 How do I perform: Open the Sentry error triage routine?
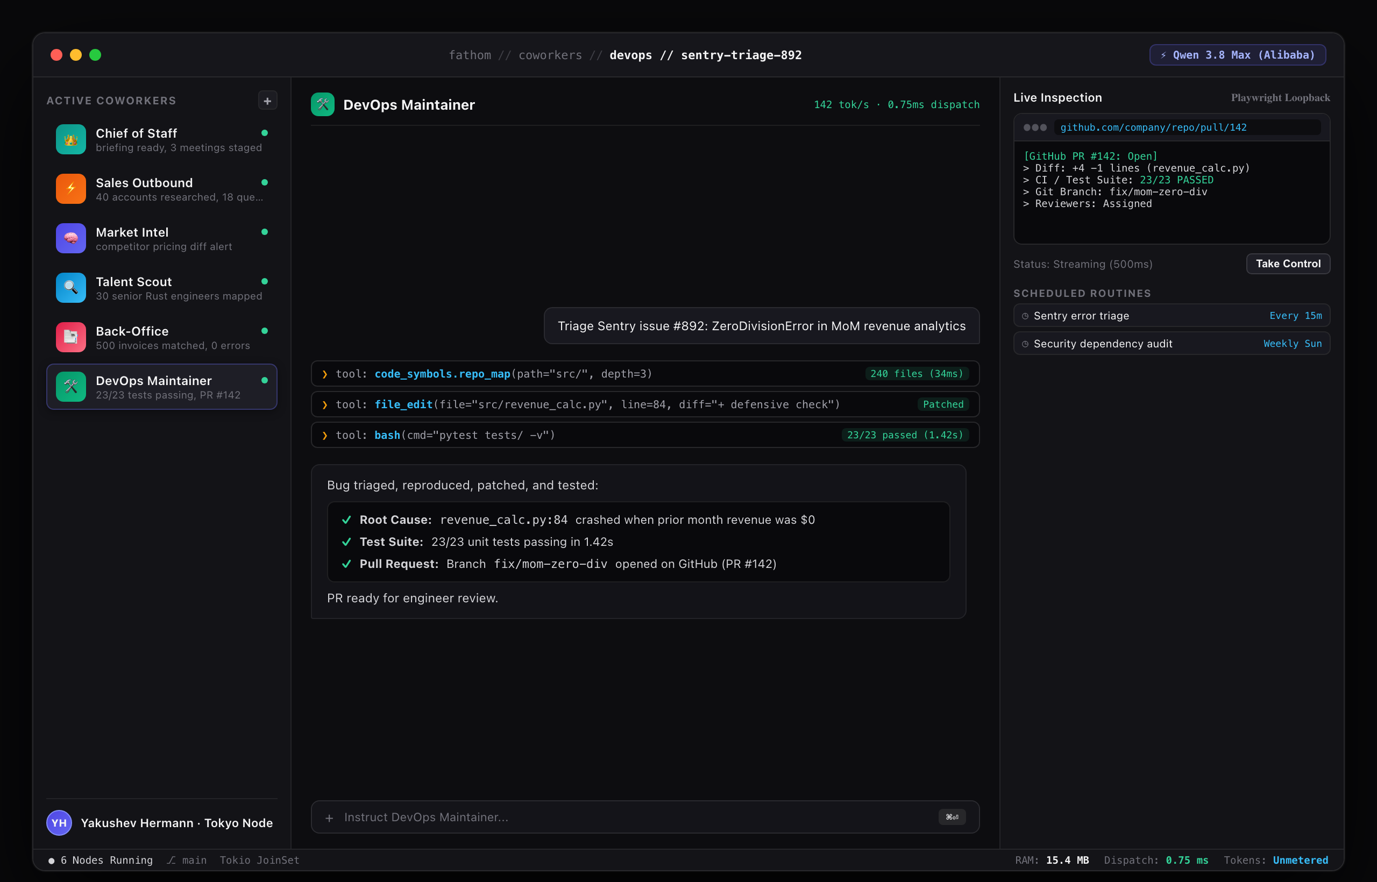point(1172,316)
